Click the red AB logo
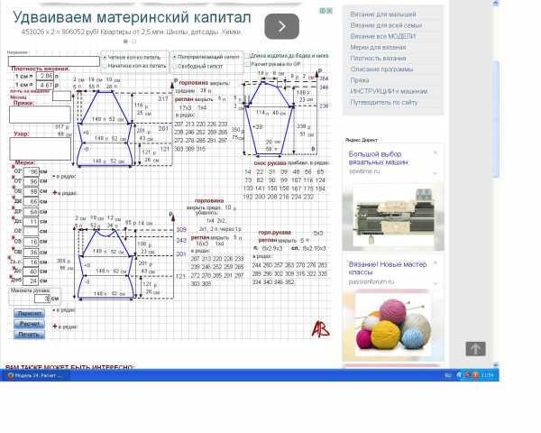541x433 pixels. (320, 329)
